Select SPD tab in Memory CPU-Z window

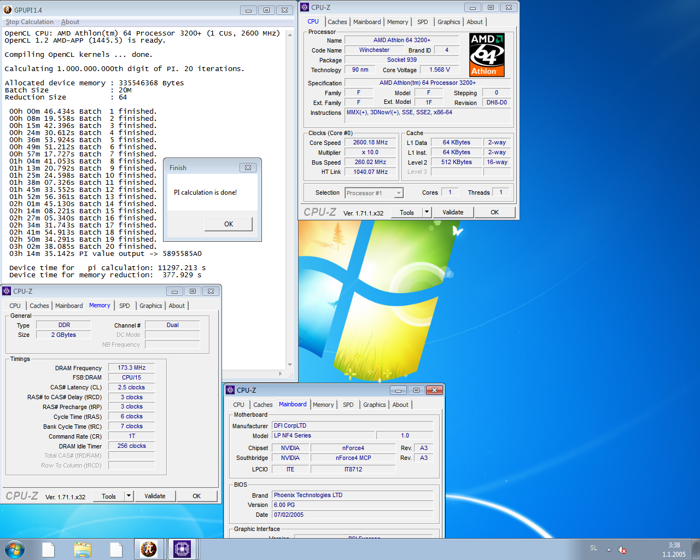pos(125,306)
